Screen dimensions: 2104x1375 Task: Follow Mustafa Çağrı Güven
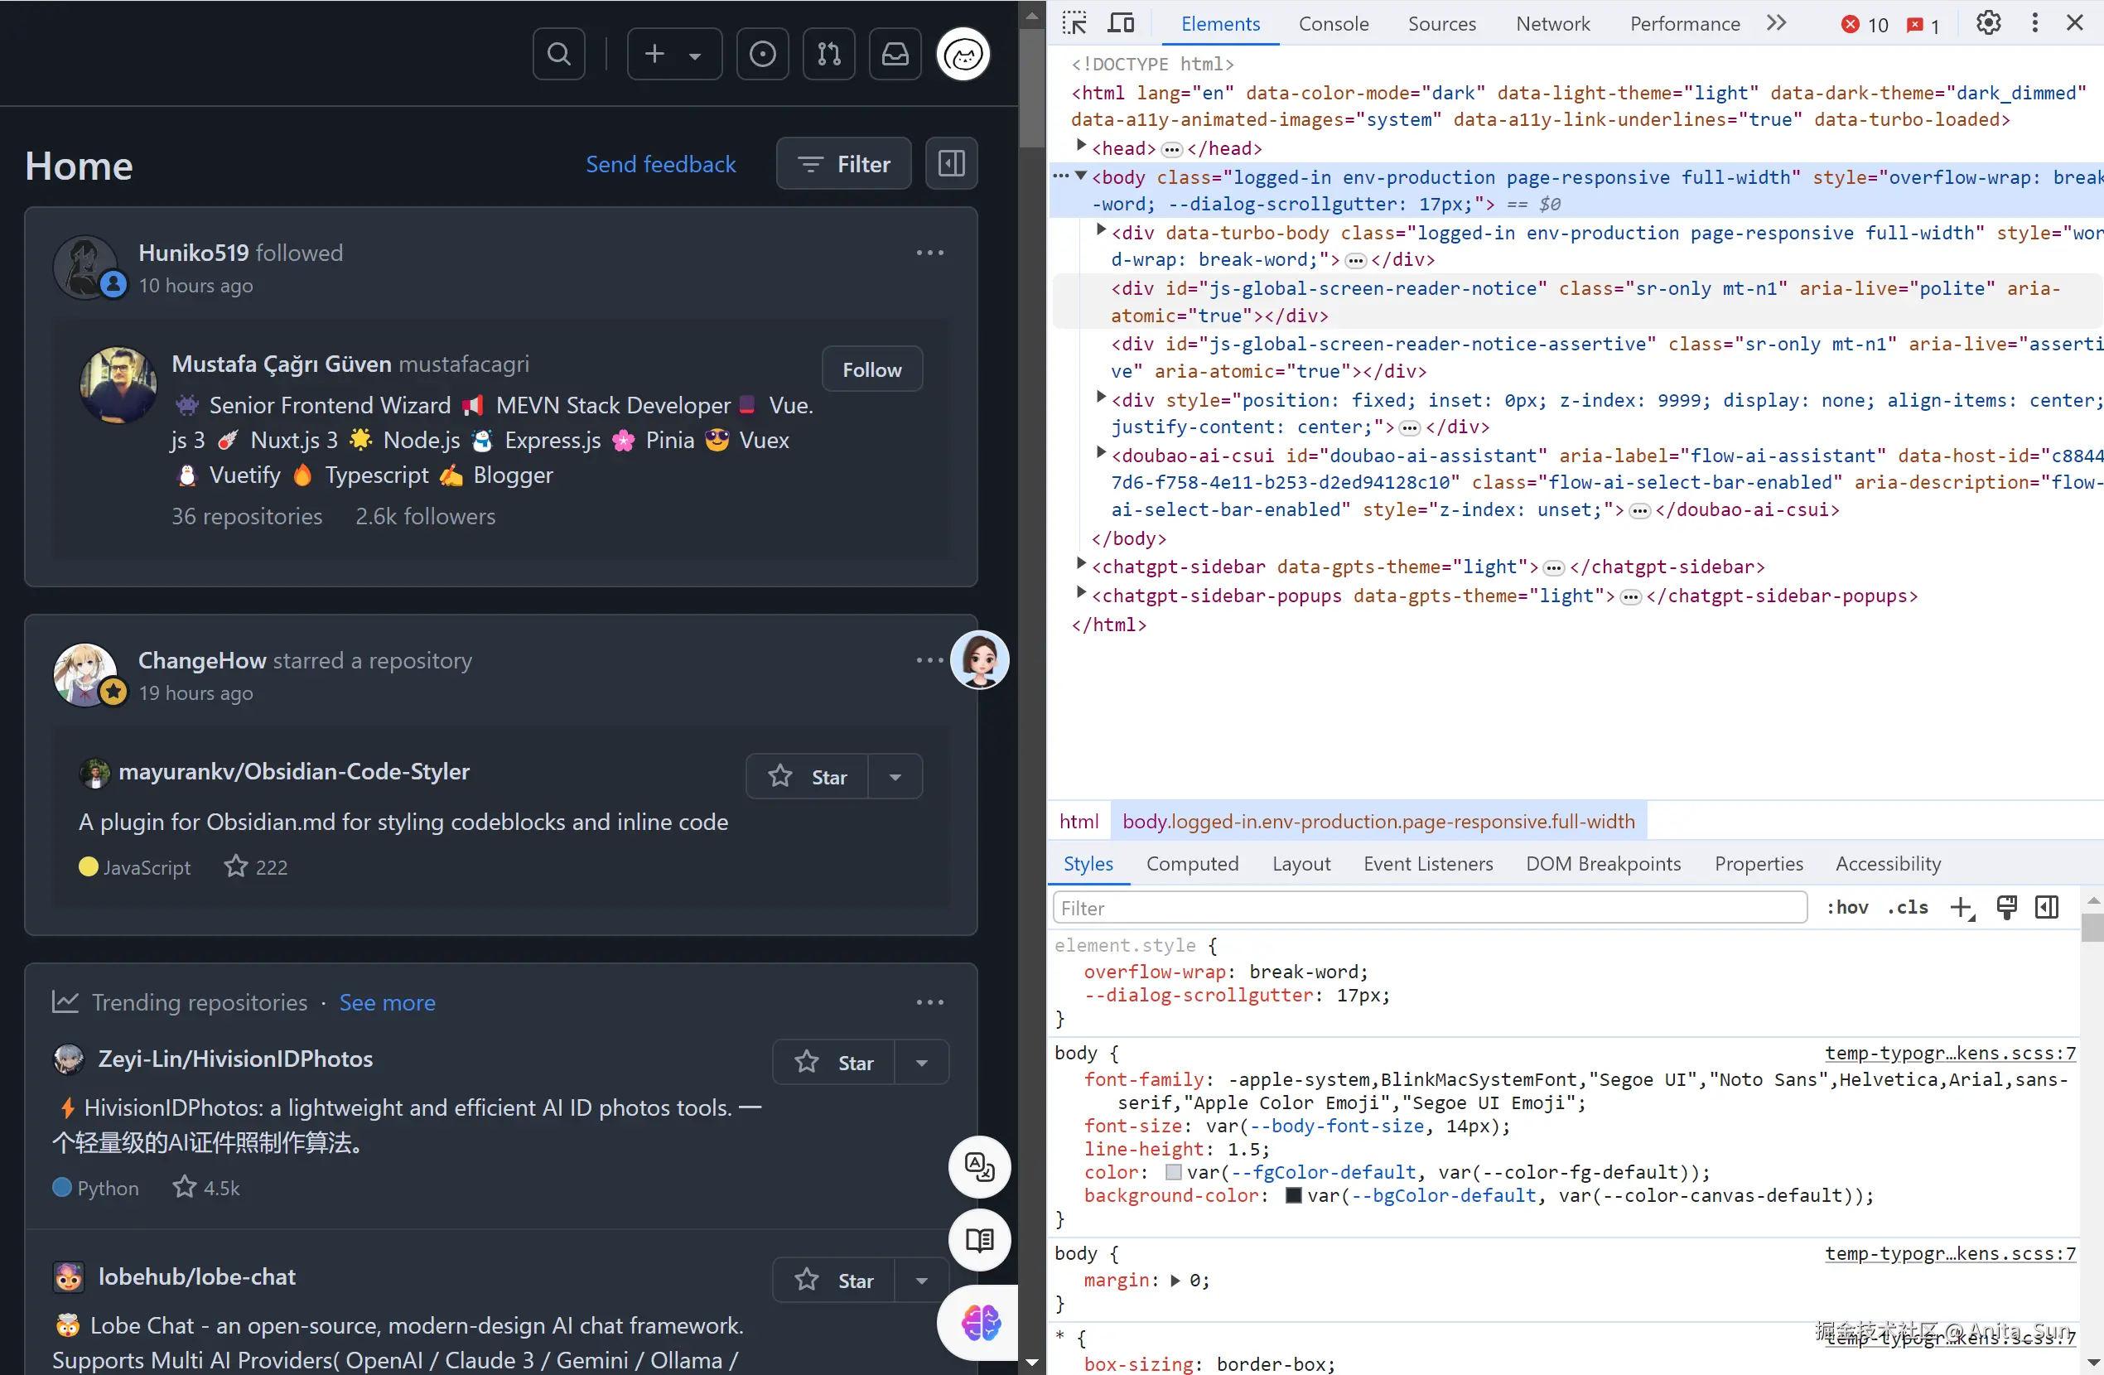pyautogui.click(x=871, y=369)
